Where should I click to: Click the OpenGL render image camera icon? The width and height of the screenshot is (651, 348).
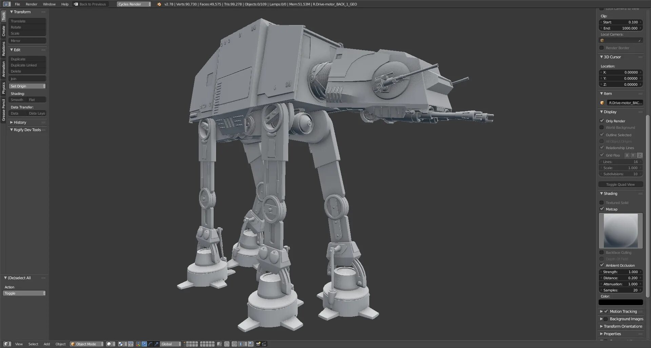click(258, 344)
